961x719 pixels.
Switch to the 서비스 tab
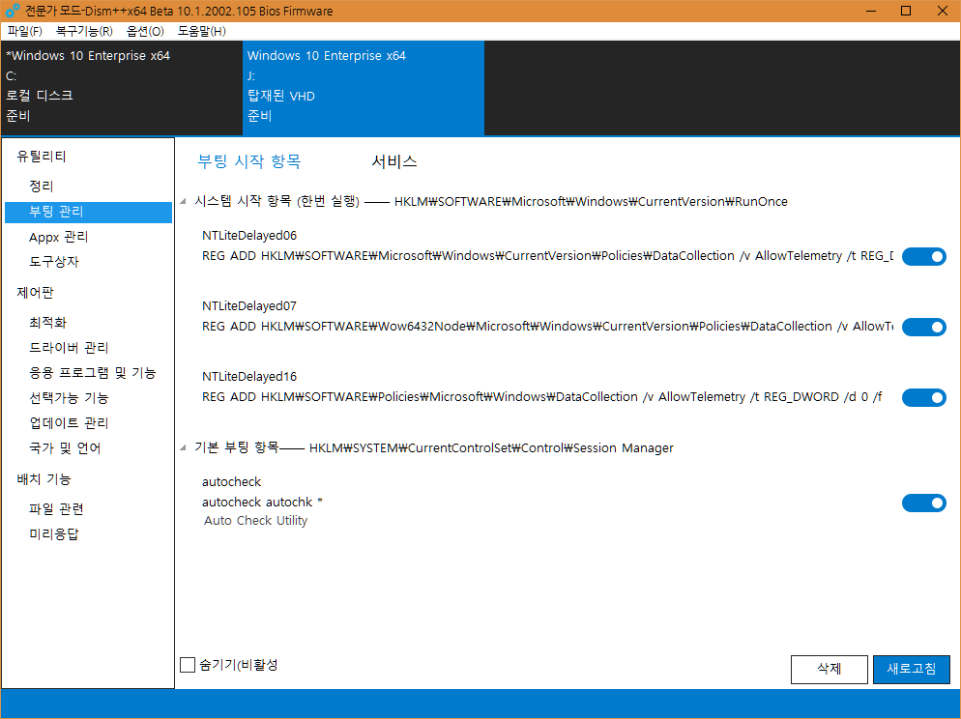[x=394, y=161]
